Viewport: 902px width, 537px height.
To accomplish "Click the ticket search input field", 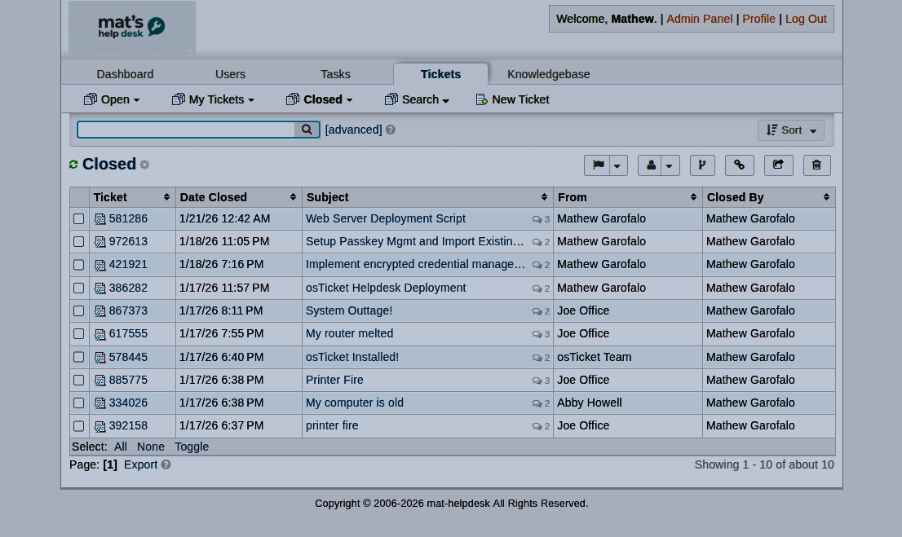I will tap(186, 130).
